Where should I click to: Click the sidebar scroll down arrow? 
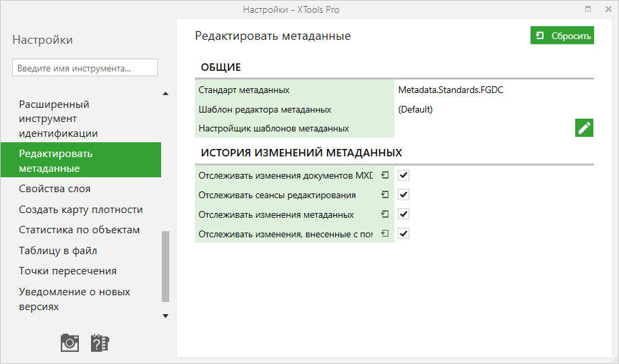(x=165, y=316)
